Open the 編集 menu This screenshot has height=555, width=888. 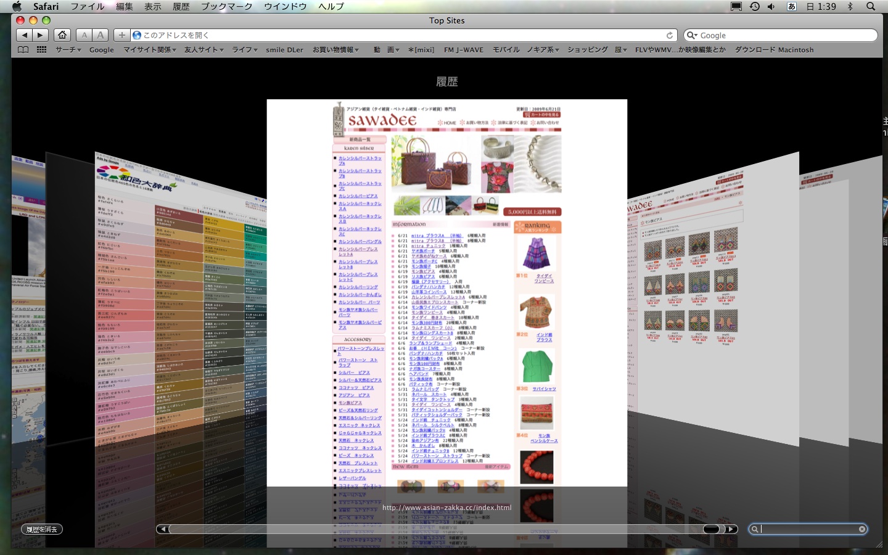point(125,6)
